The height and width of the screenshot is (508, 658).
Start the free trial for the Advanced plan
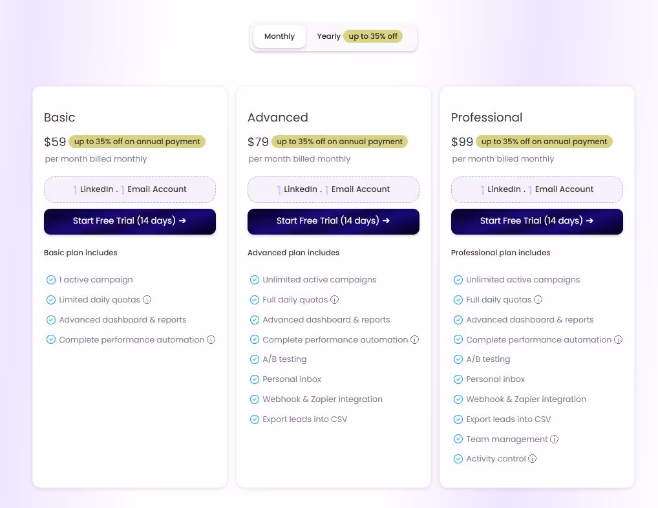coord(333,220)
